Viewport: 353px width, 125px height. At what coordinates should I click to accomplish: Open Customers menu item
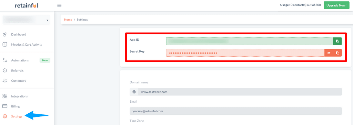point(19,81)
